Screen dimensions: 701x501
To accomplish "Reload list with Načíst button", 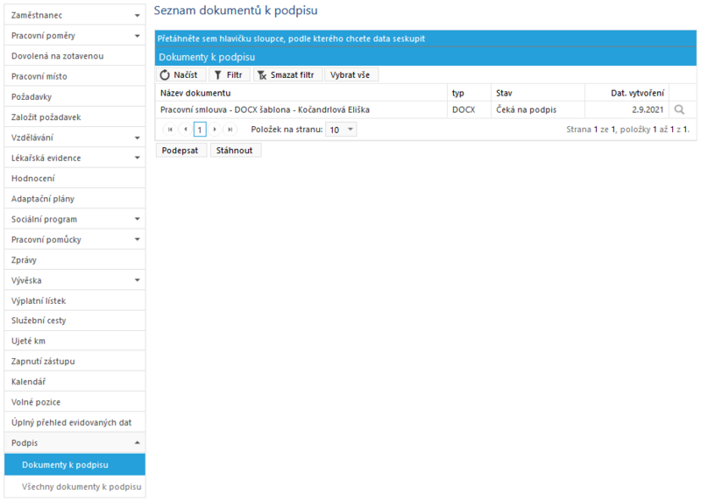I will 181,75.
